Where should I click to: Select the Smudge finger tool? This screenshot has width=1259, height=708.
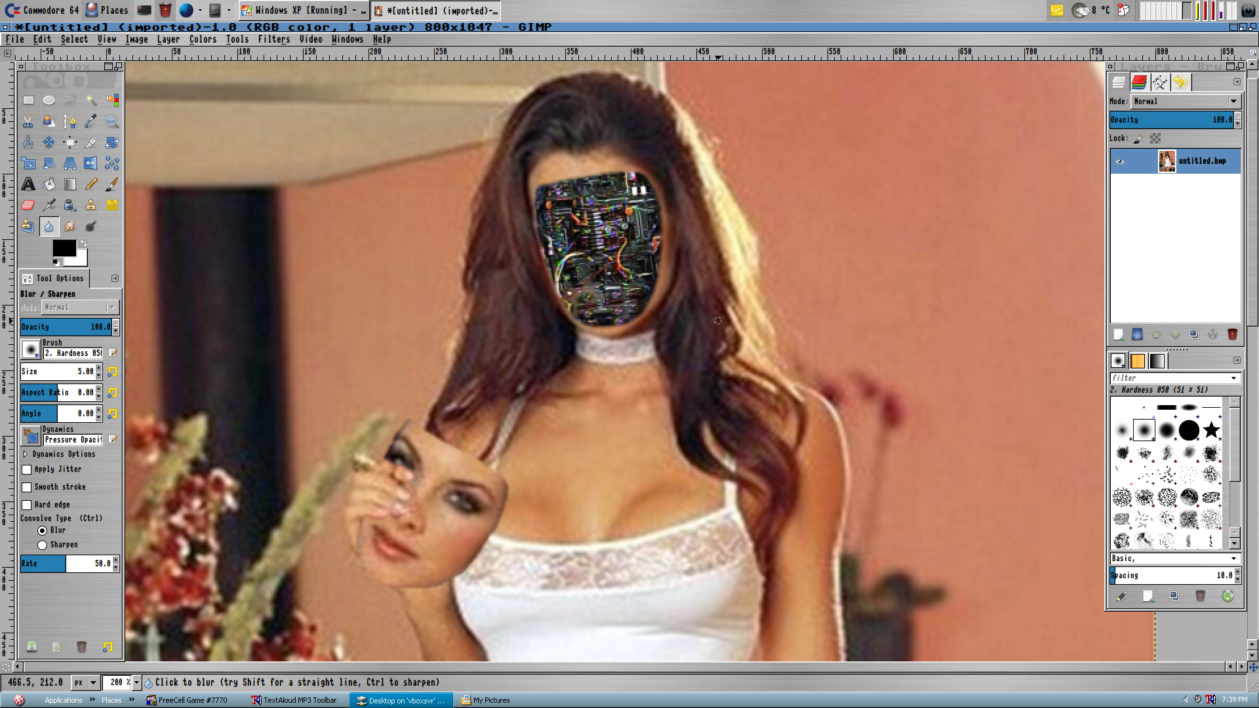70,226
